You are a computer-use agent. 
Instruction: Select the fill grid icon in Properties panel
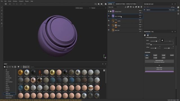click(145, 35)
